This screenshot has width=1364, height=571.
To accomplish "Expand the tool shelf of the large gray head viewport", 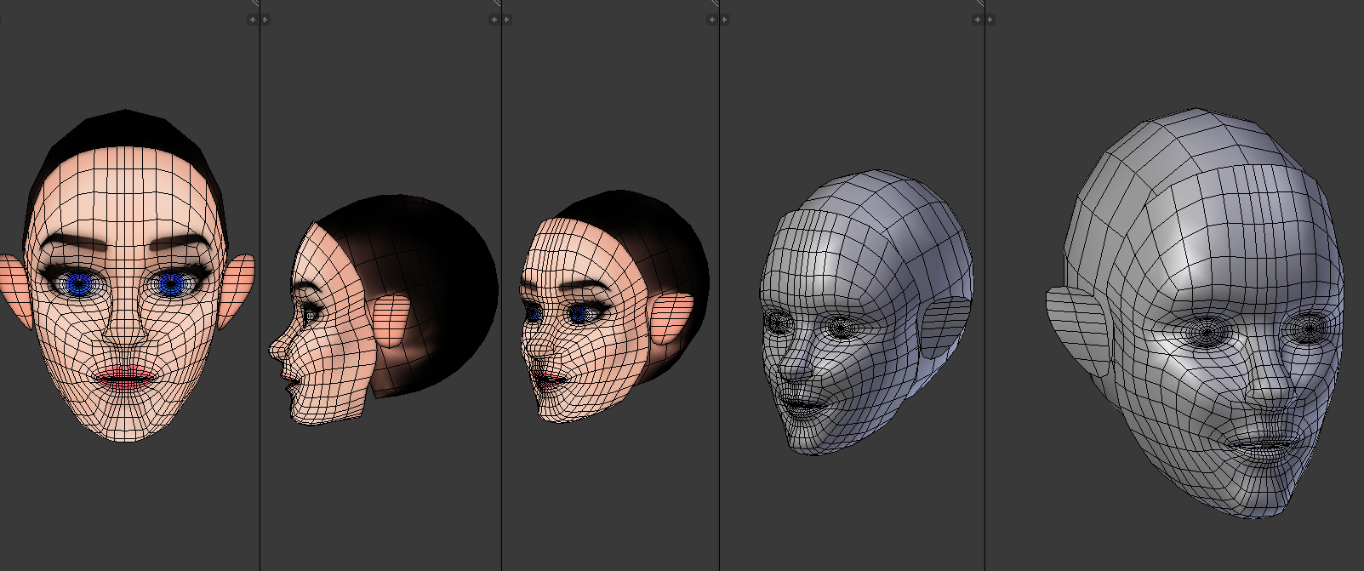I will point(990,20).
